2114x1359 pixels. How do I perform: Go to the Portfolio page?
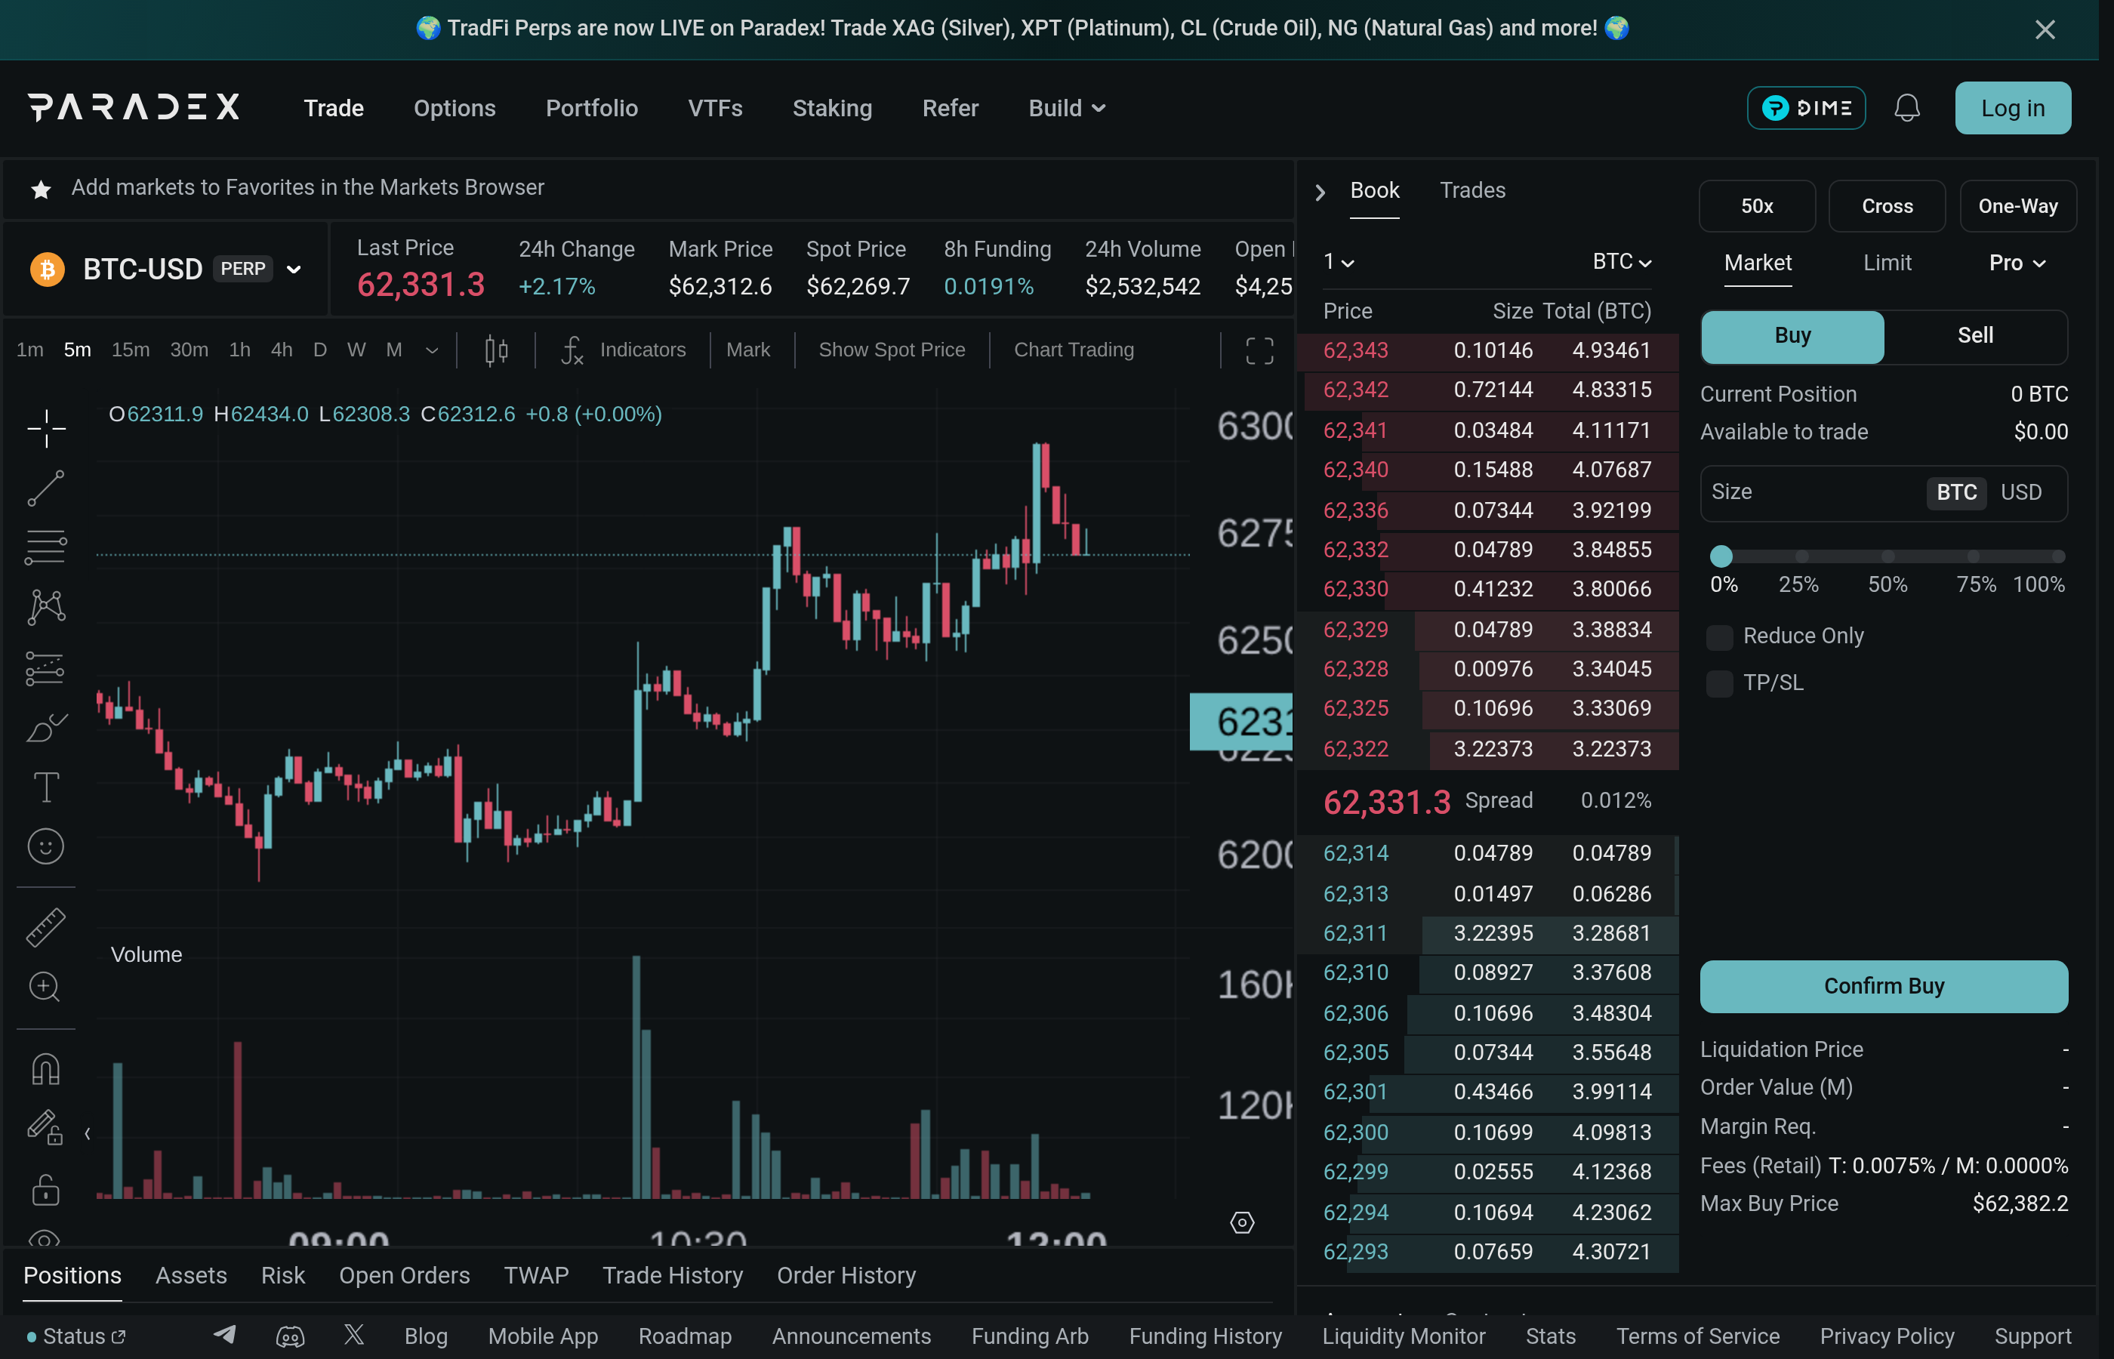(591, 108)
